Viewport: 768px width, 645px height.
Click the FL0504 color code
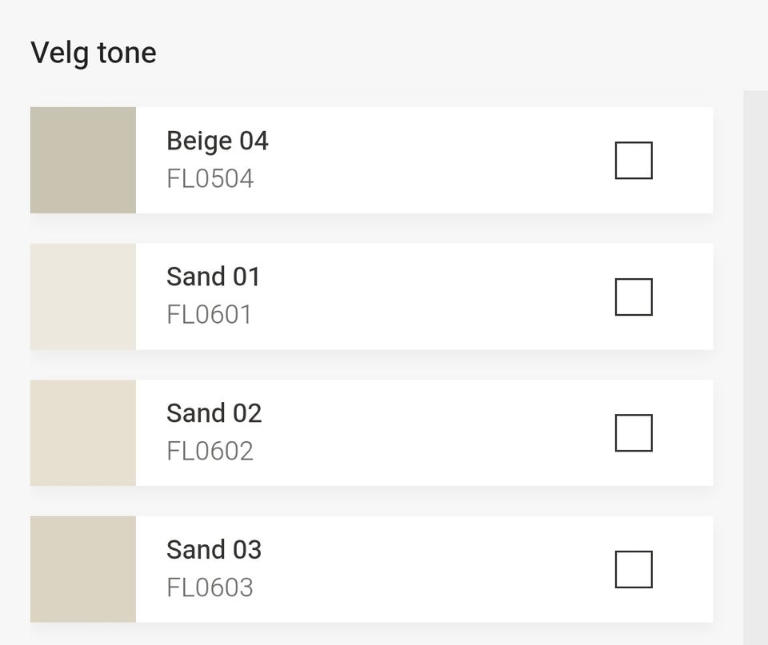pyautogui.click(x=210, y=179)
